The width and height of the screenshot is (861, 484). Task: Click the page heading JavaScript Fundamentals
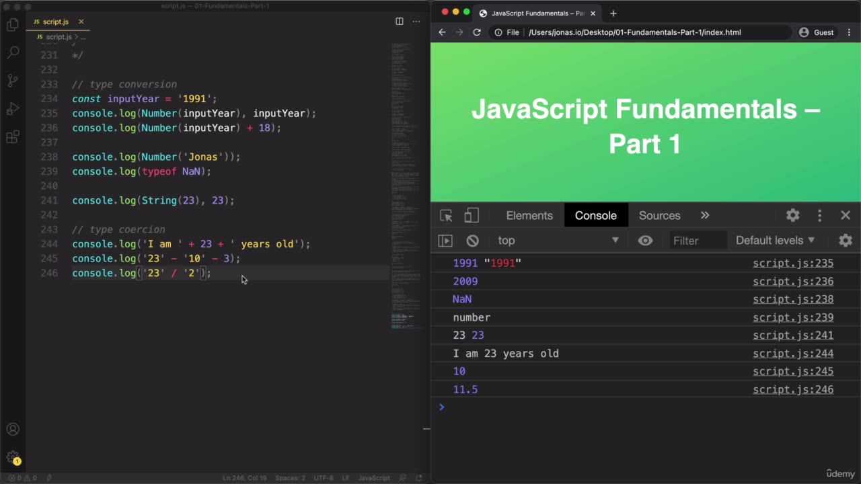pyautogui.click(x=646, y=126)
